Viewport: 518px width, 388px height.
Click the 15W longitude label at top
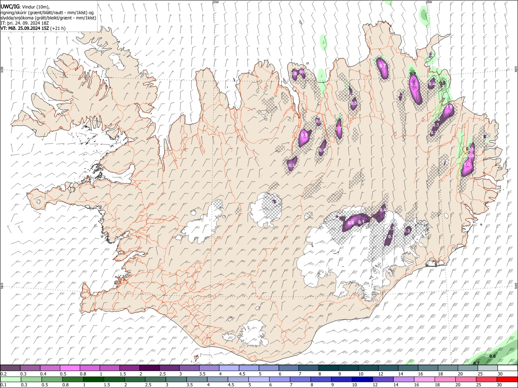point(429,2)
